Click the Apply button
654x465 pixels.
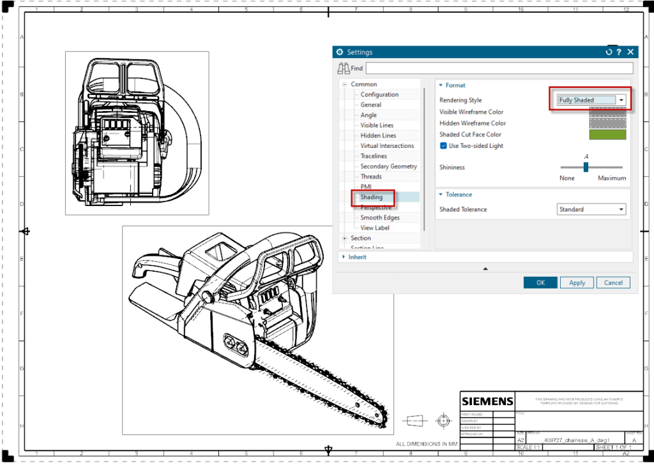tap(577, 283)
